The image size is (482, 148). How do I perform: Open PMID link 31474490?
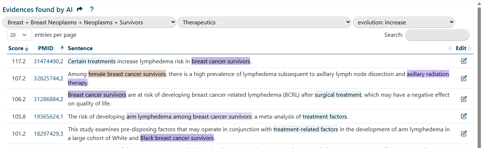46,61
